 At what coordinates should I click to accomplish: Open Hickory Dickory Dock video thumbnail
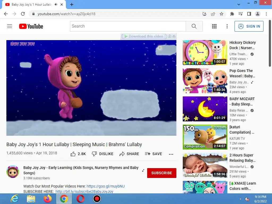tap(205, 53)
